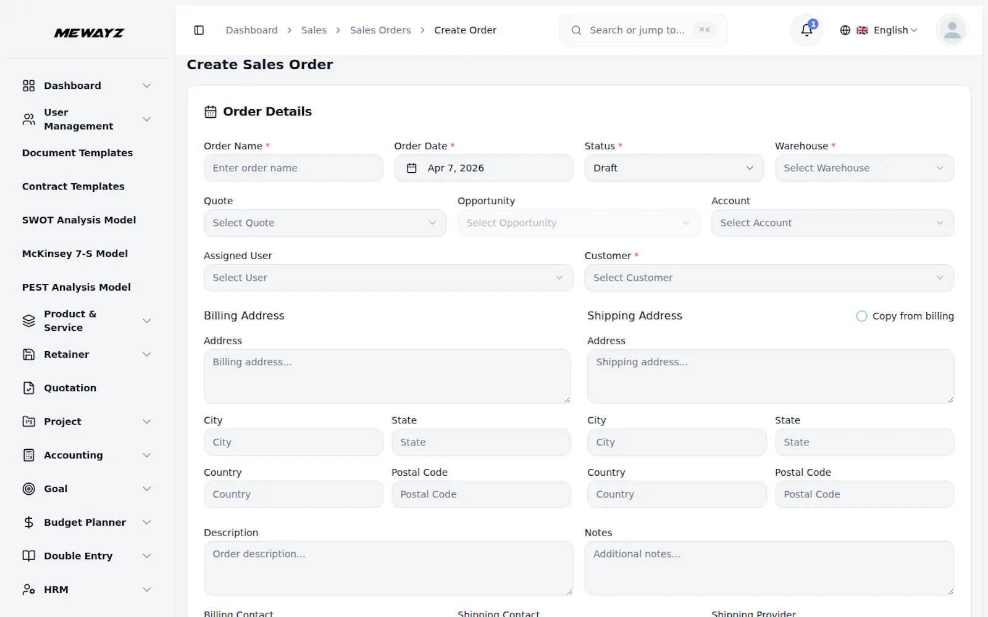Expand the Retainer sidebar chevron
Screen dimensions: 988x617
147,354
